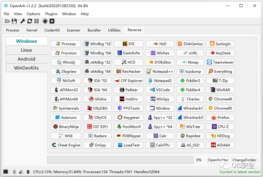Open the View menu
This screenshot has height=177, width=263.
click(18, 14)
